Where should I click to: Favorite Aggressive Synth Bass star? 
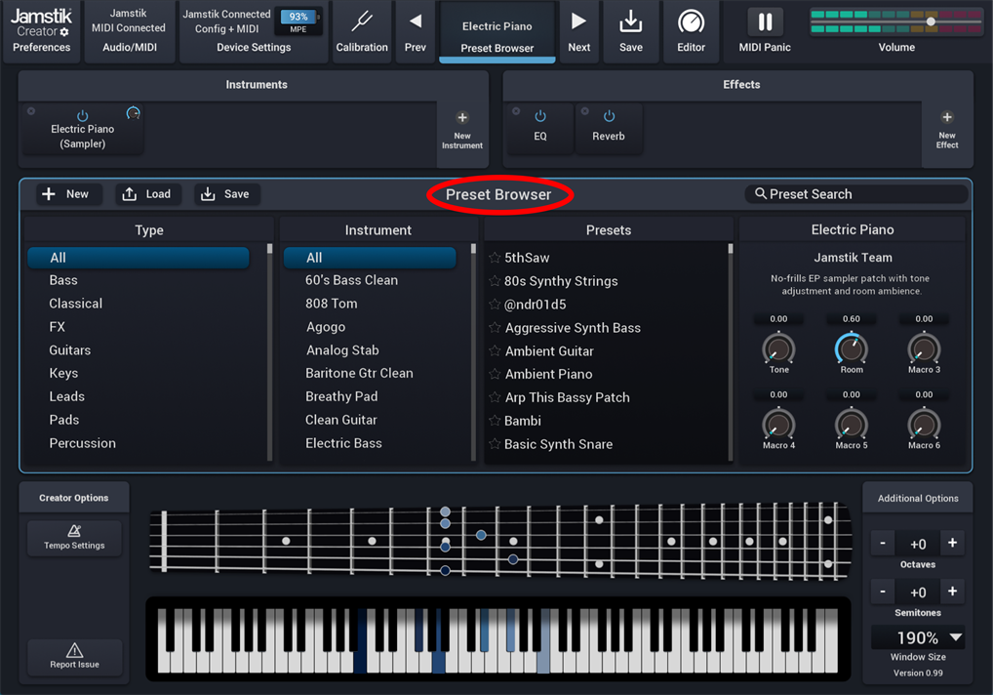(495, 328)
